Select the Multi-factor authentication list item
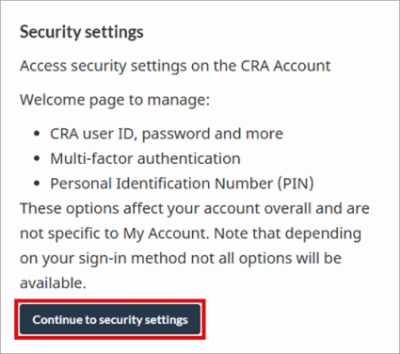Viewport: 400px width, 354px height. [x=145, y=158]
